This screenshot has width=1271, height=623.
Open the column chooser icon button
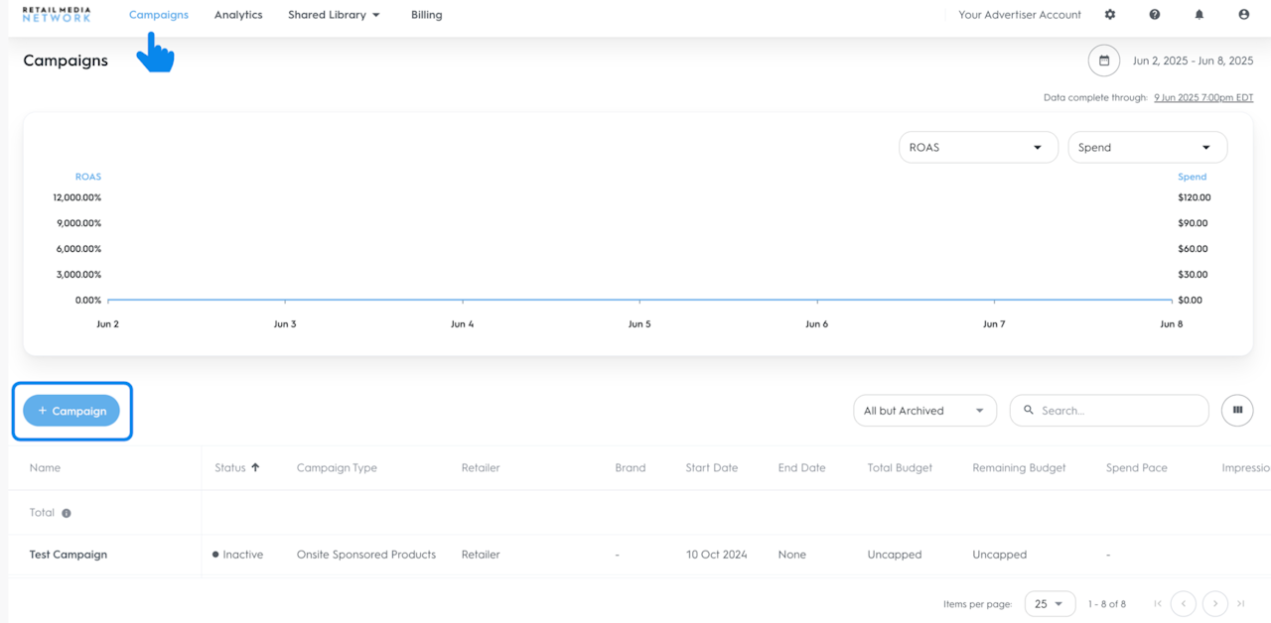(x=1237, y=410)
